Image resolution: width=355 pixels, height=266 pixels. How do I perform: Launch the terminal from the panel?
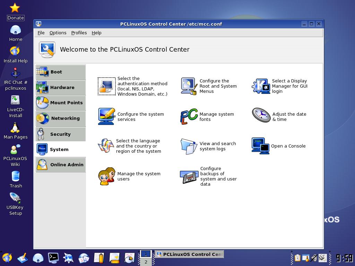pos(53,258)
